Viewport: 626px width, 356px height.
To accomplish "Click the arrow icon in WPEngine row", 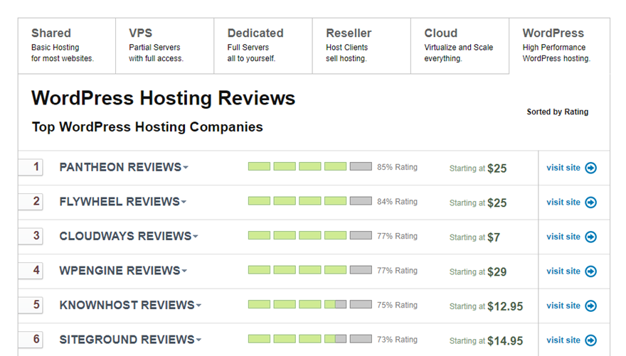I will click(x=591, y=271).
